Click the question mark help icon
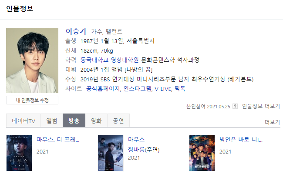Viewport: 283px width, 184px height. (x=235, y=106)
